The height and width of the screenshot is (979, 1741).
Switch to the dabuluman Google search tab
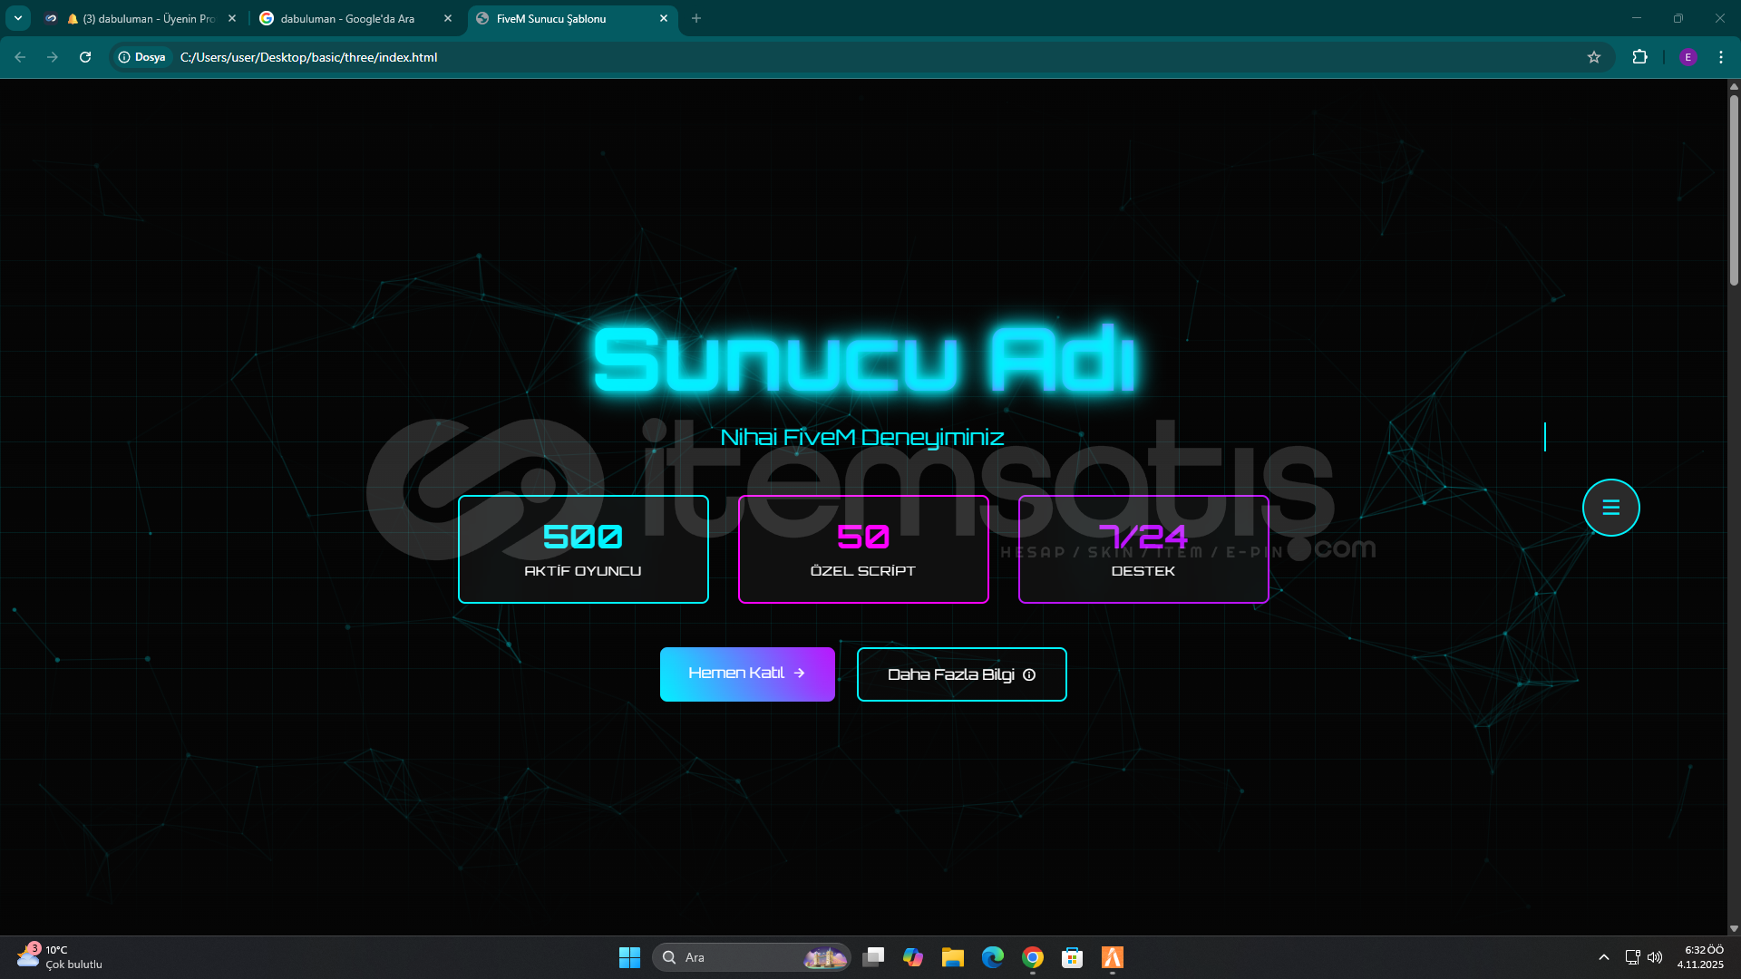[347, 18]
